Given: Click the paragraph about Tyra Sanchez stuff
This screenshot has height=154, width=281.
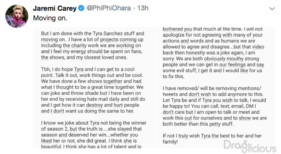Looking at the screenshot, I should [93, 45].
